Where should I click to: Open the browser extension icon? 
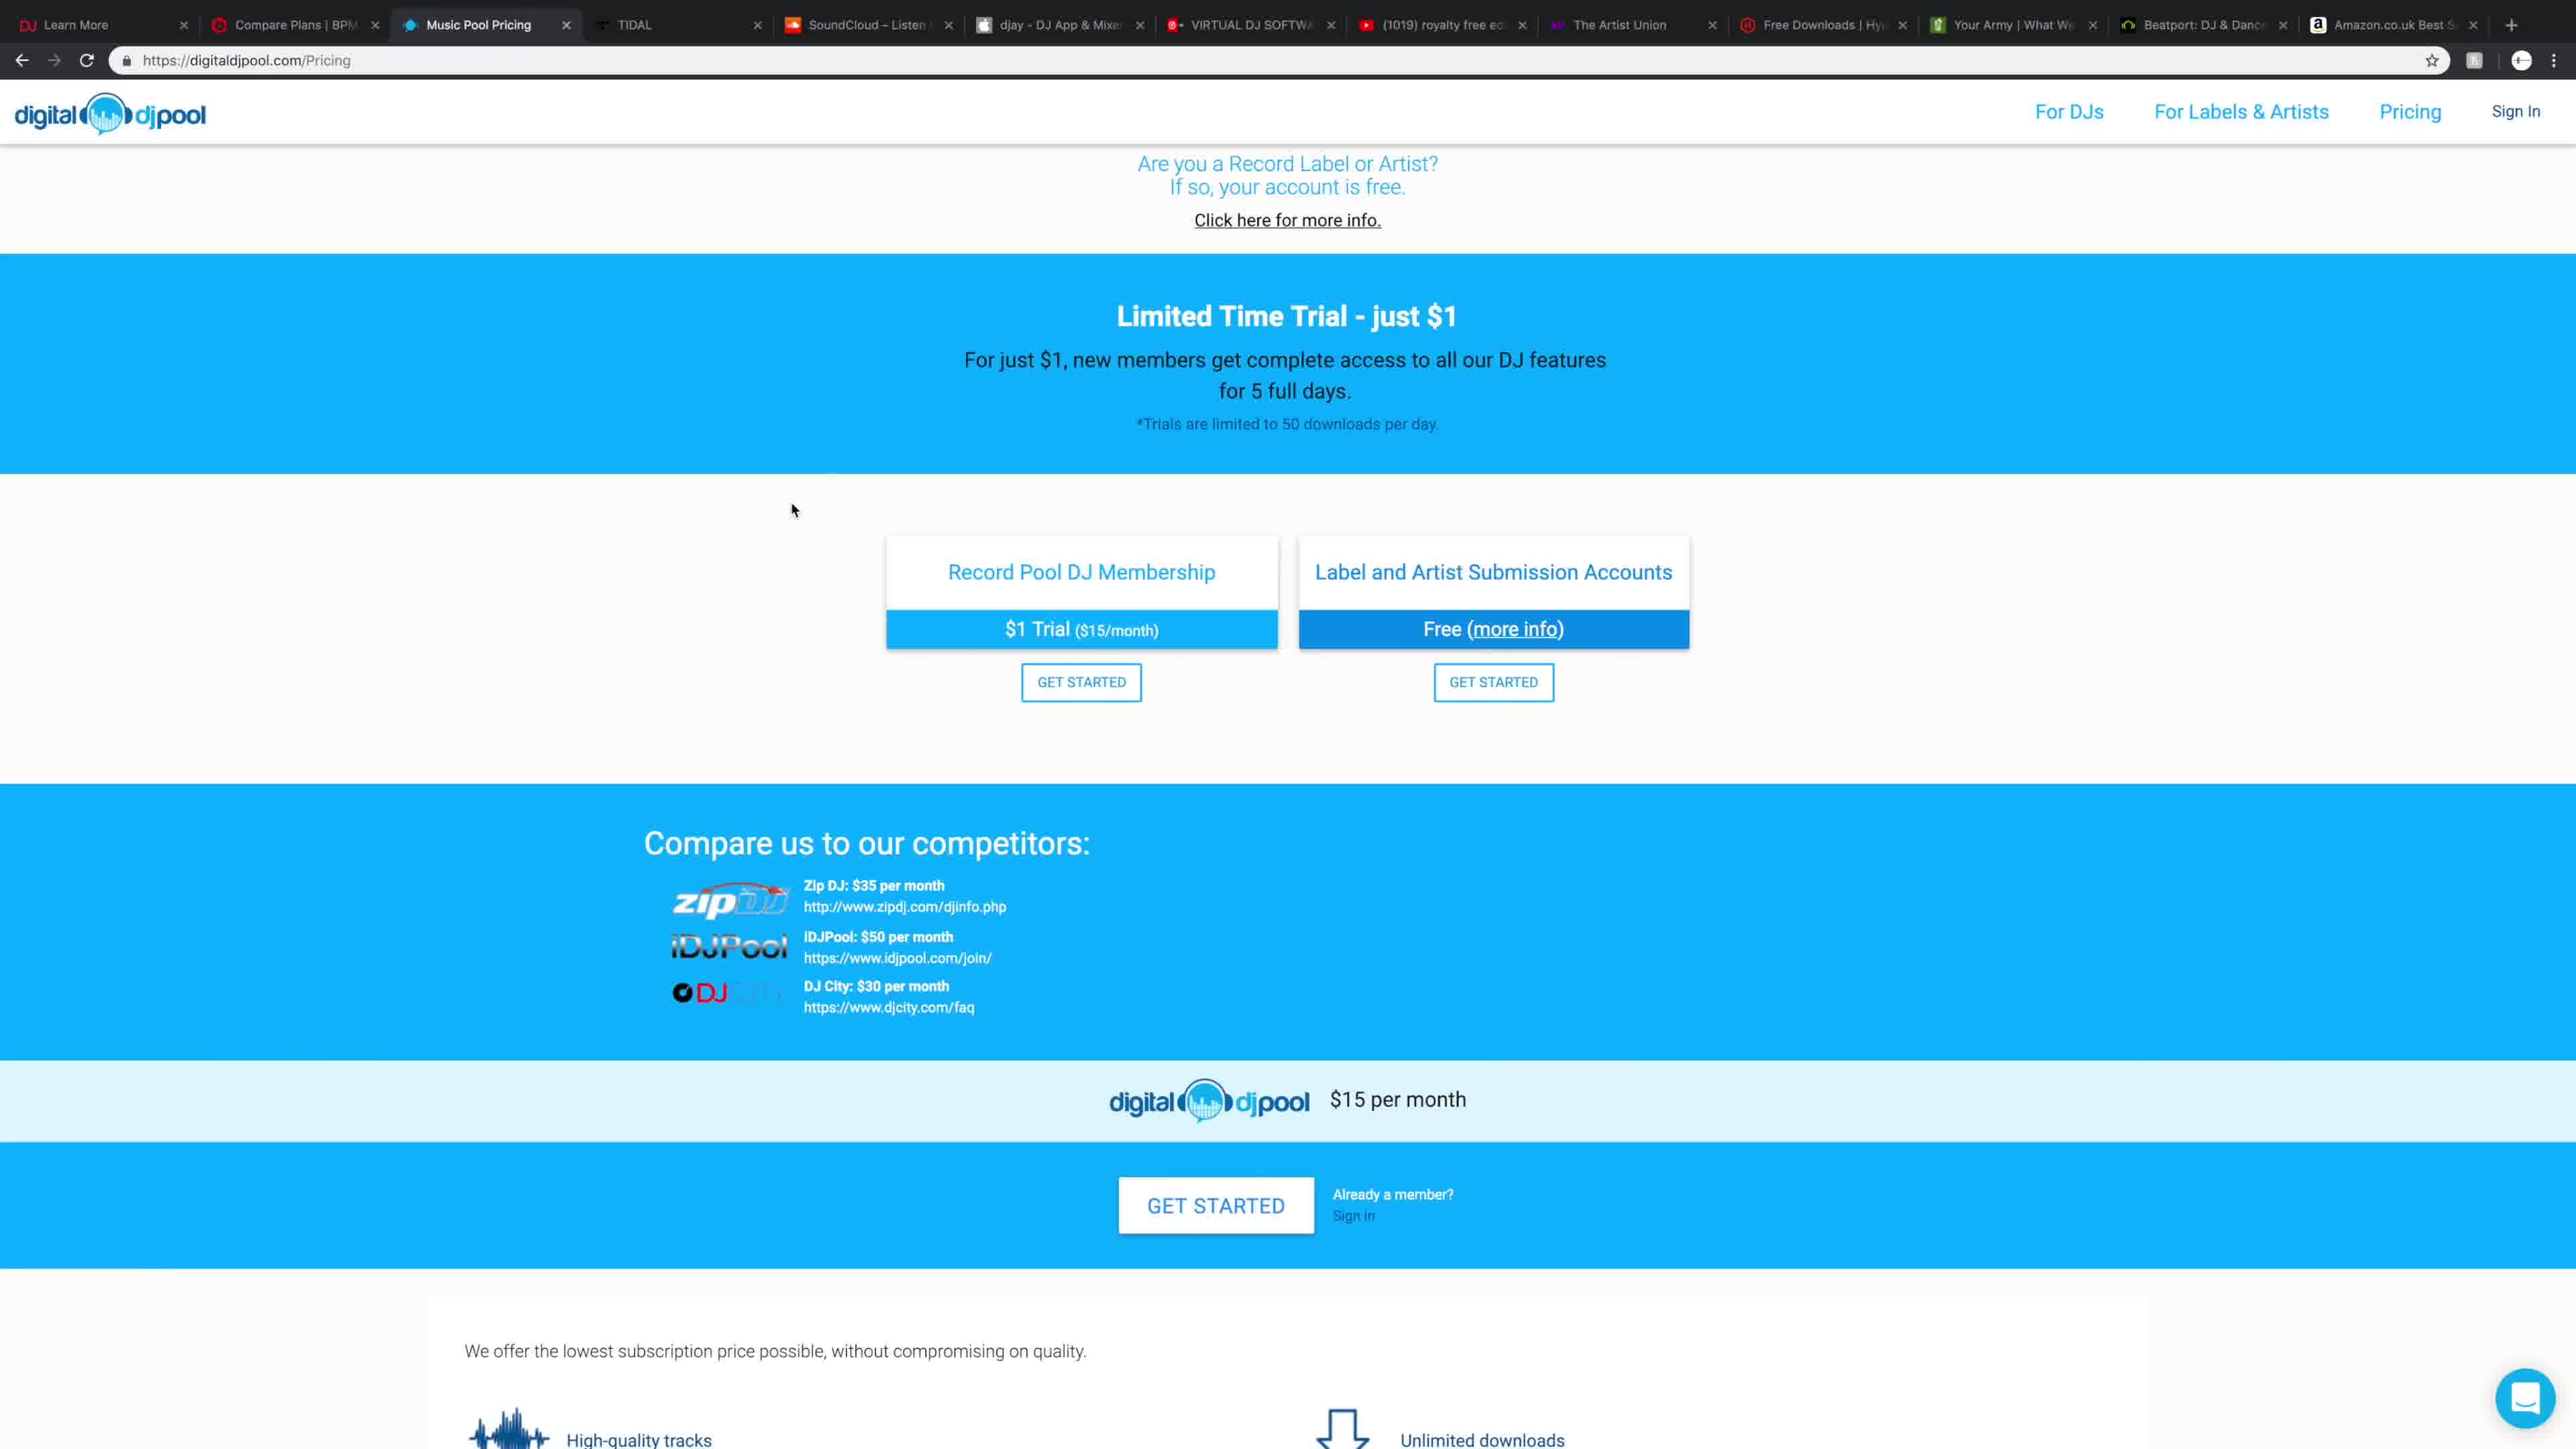coord(2474,61)
